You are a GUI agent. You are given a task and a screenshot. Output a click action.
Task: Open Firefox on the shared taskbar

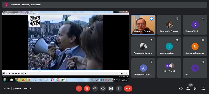click(23, 80)
